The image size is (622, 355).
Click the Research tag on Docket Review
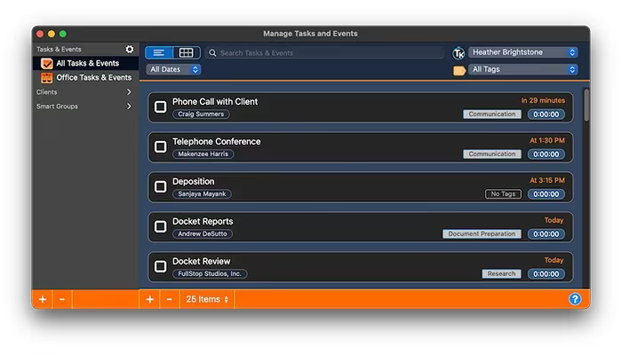pos(501,273)
